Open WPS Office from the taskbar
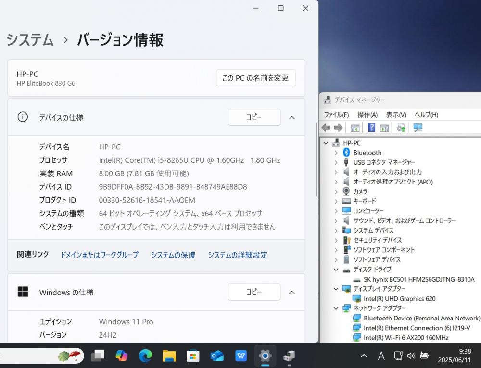 pos(241,356)
